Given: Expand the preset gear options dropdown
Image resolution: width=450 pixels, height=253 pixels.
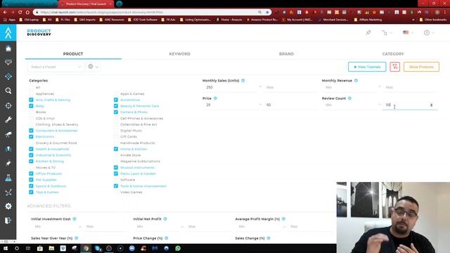Looking at the screenshot, I should click(94, 67).
